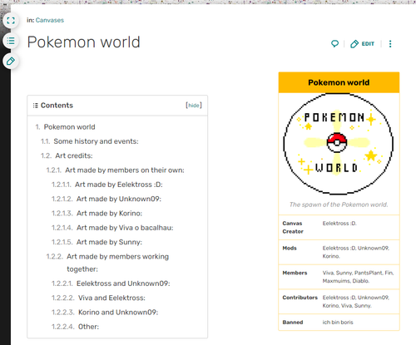
Task: Click the EDIT button near the title
Action: 362,44
